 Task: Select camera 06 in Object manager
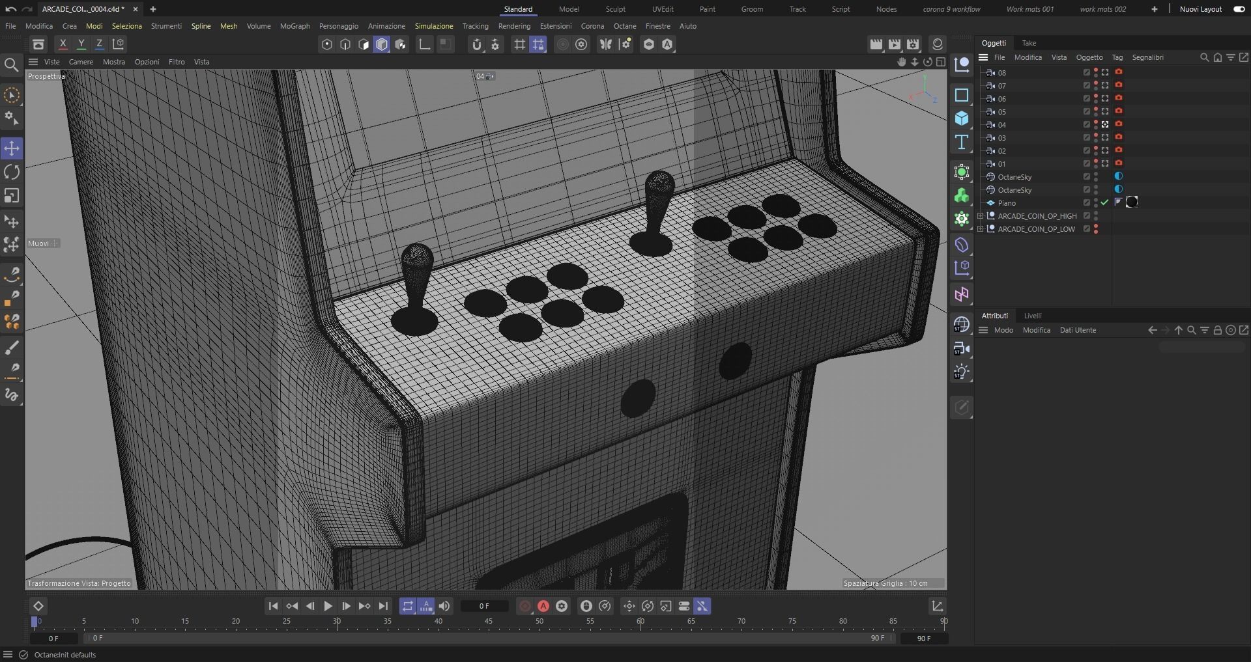pos(1001,99)
